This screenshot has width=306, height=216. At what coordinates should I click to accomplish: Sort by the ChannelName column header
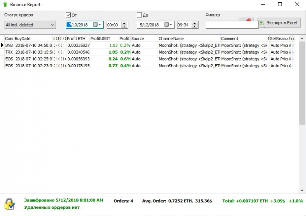[189, 39]
